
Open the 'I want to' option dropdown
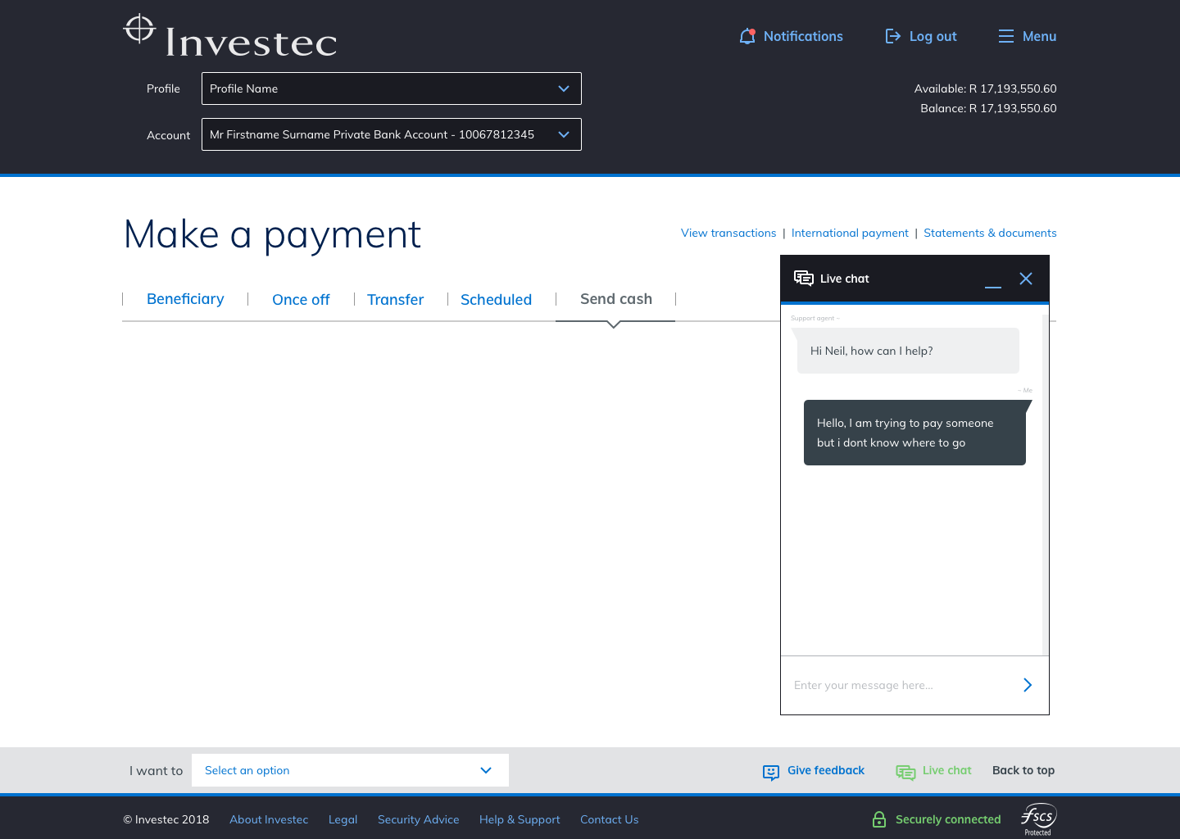[x=350, y=770]
